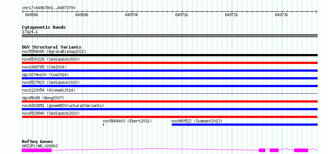Click the tiny blue nsv5664403 Ebert2021 marker
Image resolution: width=328 pixels, height=154 pixels.
(x=103, y=125)
